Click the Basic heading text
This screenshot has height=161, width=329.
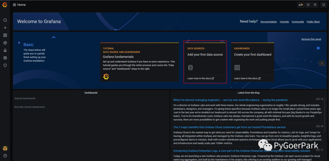point(29,45)
